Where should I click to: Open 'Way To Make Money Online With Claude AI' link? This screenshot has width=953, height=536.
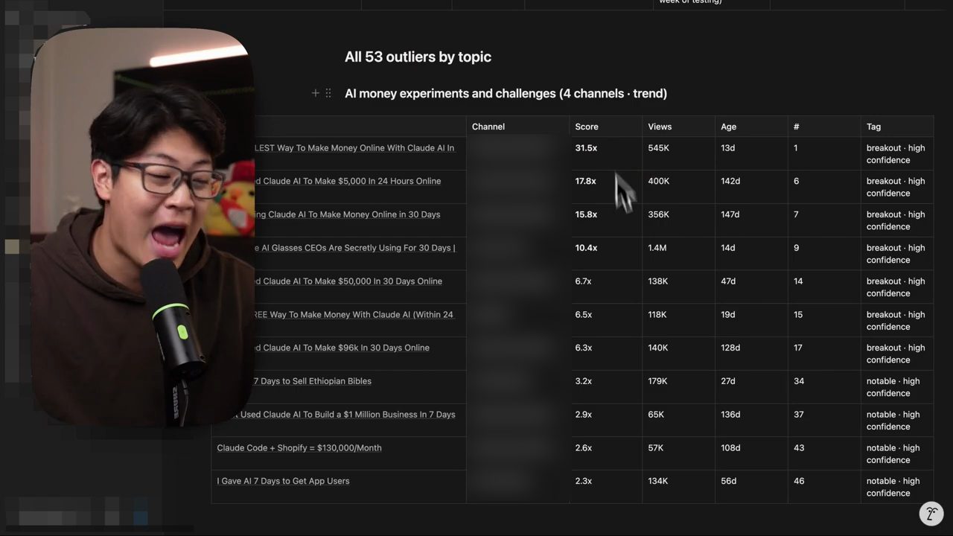point(354,148)
